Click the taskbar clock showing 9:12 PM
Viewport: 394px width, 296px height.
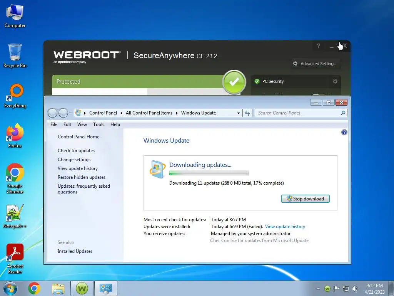(x=374, y=289)
